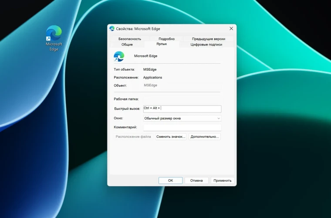Open the Общие tab
The image size is (331, 218).
tap(127, 44)
